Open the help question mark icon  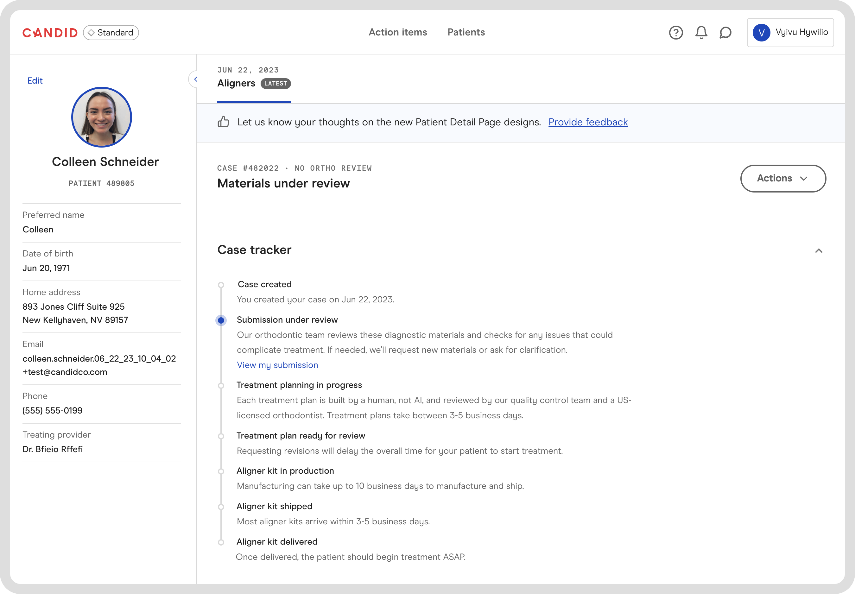click(x=675, y=33)
